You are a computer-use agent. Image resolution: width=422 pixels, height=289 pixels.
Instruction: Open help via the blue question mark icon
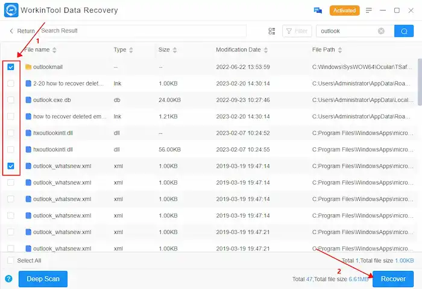coord(8,279)
